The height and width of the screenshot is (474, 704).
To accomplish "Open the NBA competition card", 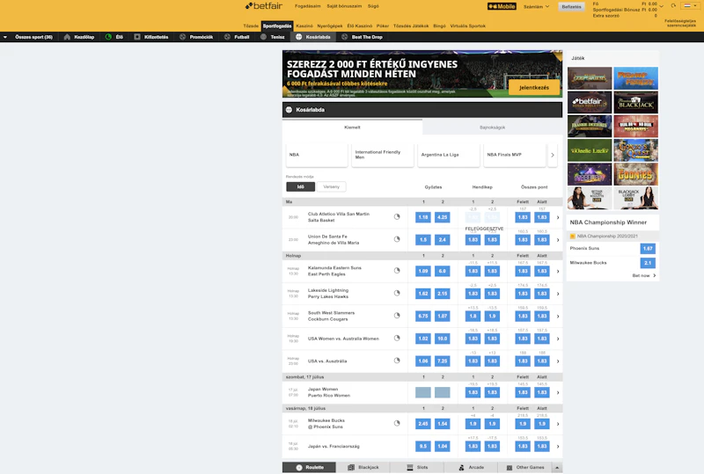I will tap(317, 155).
